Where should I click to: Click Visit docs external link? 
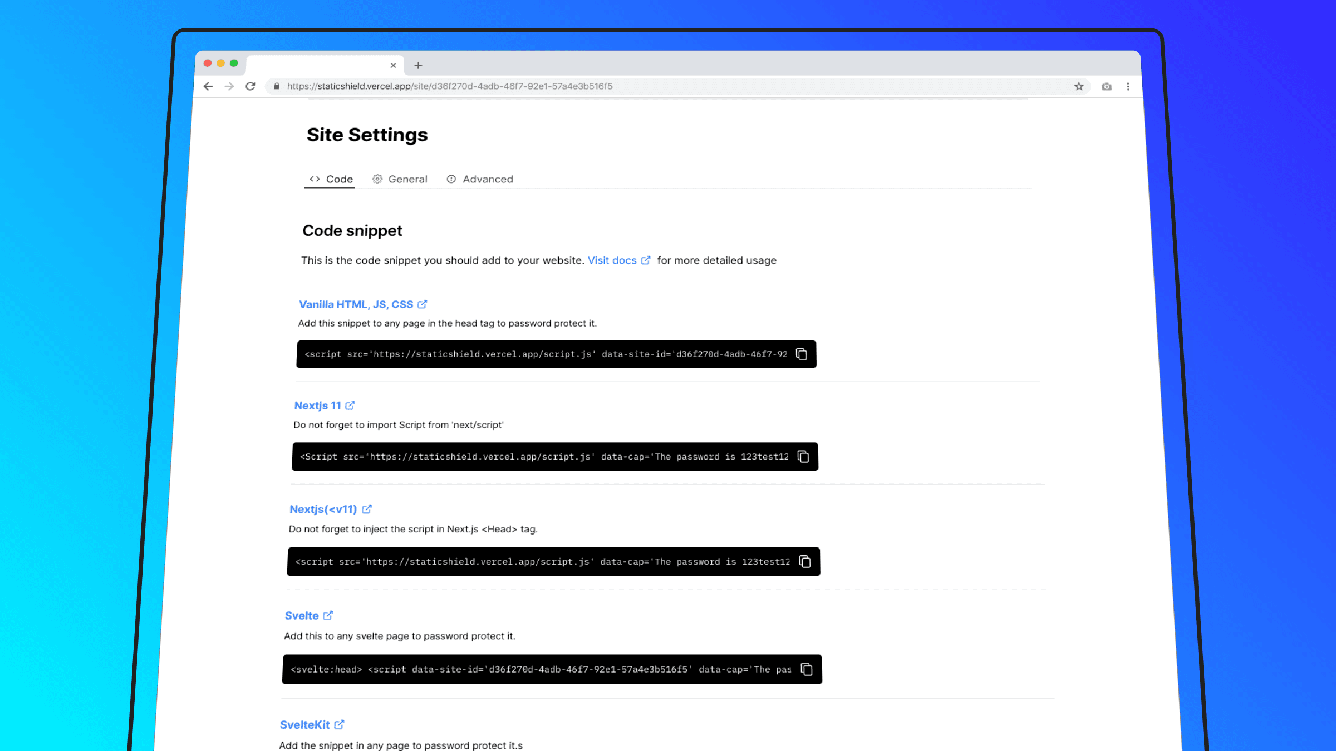point(620,260)
